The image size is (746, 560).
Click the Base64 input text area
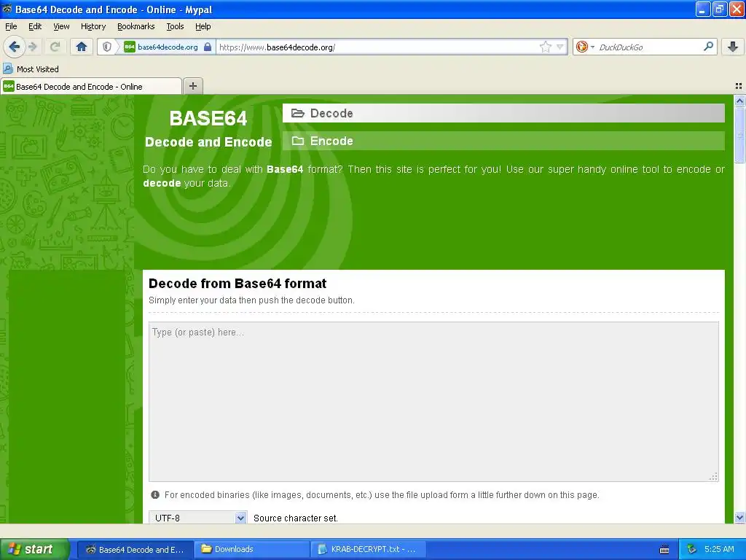pos(433,402)
